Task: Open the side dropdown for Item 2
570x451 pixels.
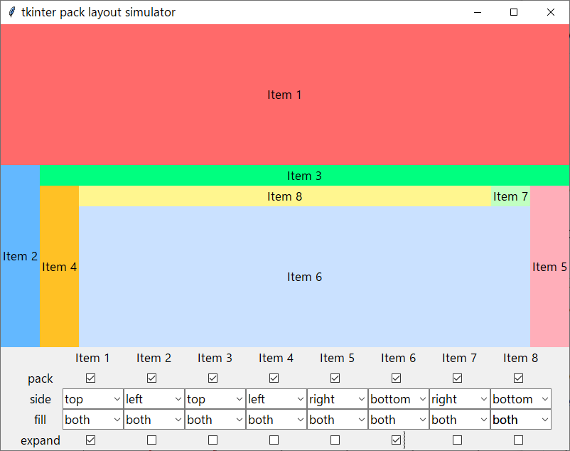Action: pos(154,399)
